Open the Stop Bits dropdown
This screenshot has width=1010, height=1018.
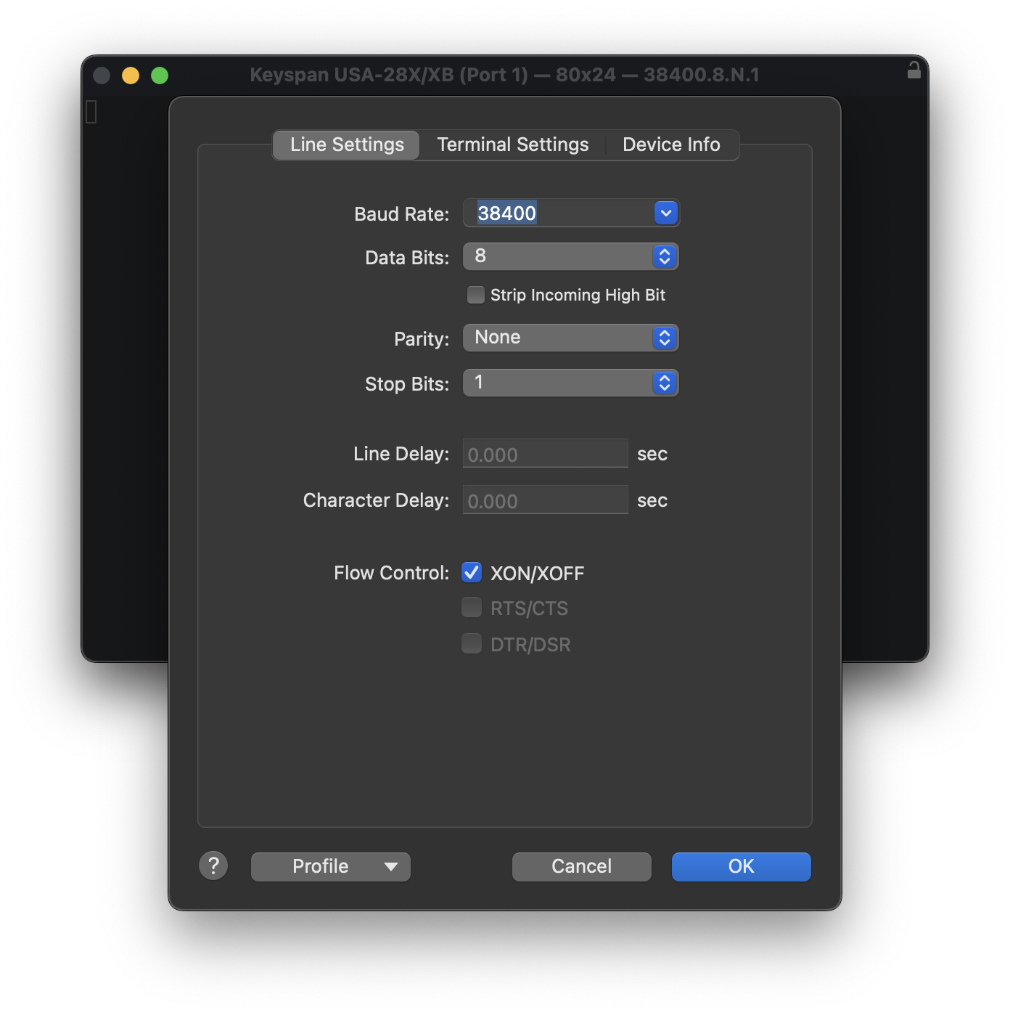(x=571, y=383)
